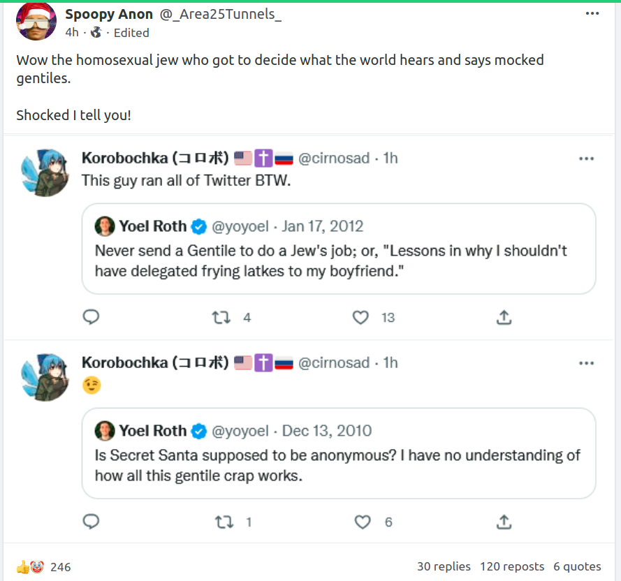This screenshot has height=581, width=621.
Task: Click heart icon with 13 likes
Action: point(360,317)
